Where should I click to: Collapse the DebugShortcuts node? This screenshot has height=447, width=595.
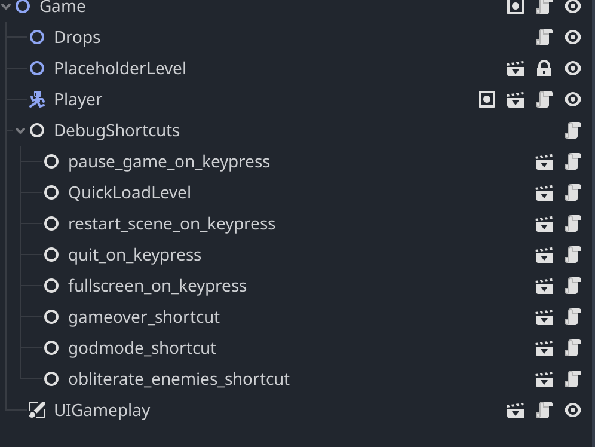[22, 130]
